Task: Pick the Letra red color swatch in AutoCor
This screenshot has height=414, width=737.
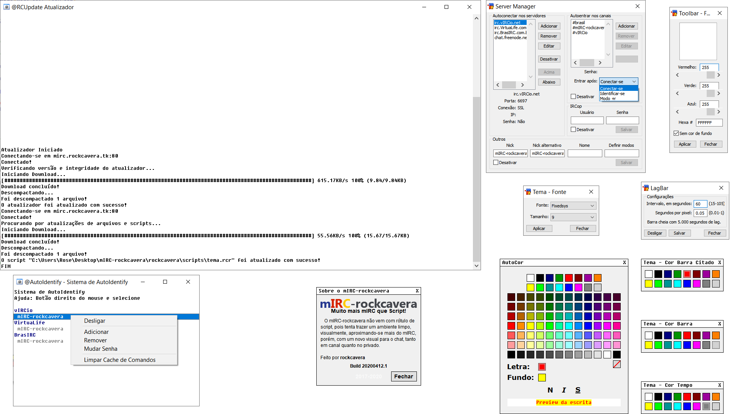Action: pos(542,367)
